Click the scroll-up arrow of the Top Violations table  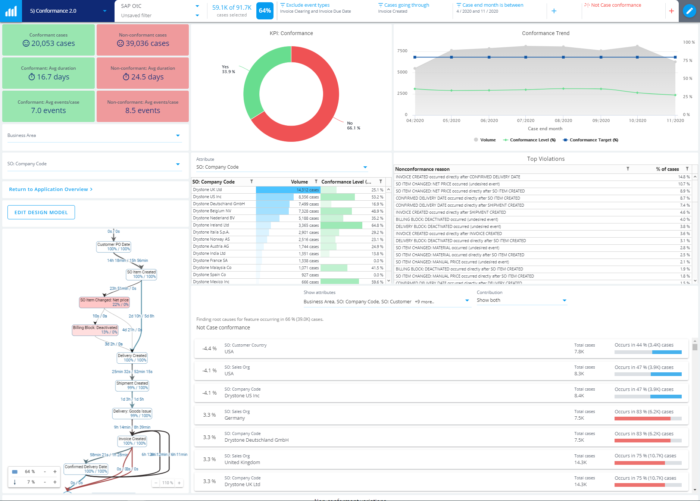(695, 176)
